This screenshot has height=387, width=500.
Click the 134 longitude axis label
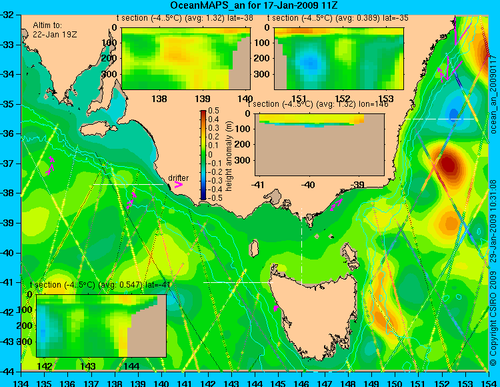21,383
